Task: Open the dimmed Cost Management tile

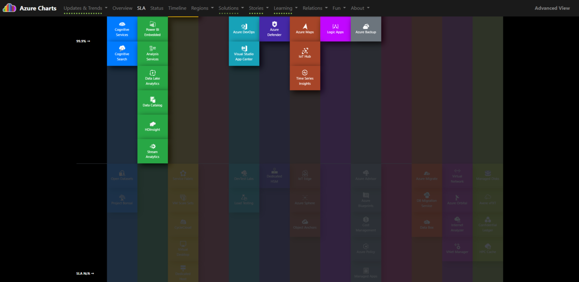Action: pos(366,225)
